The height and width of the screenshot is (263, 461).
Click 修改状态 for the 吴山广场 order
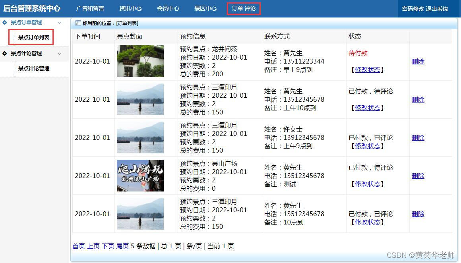tap(368, 184)
